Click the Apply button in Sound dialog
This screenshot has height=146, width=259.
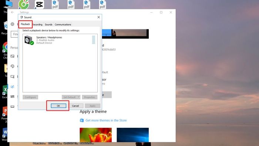pos(92,106)
